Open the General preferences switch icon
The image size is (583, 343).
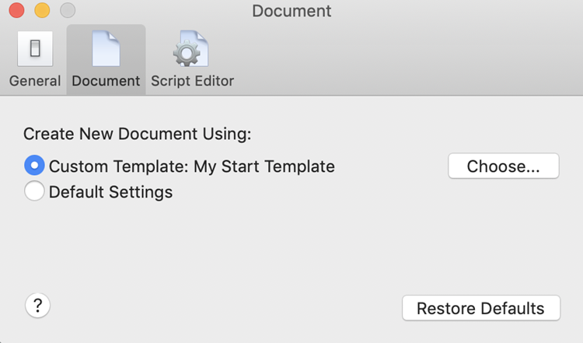coord(35,49)
